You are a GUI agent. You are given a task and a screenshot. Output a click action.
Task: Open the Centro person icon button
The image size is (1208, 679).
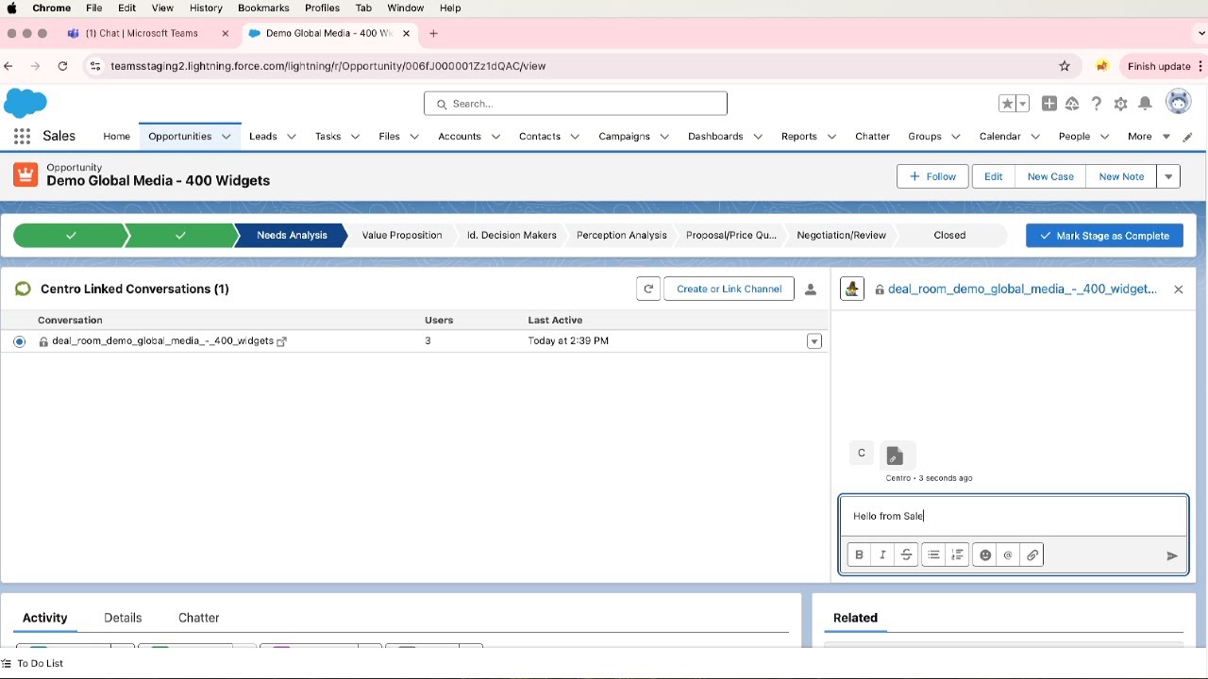pyautogui.click(x=811, y=290)
